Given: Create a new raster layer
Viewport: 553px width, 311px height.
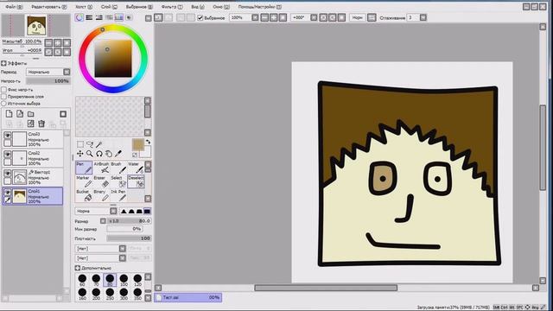Looking at the screenshot, I should pos(9,113).
